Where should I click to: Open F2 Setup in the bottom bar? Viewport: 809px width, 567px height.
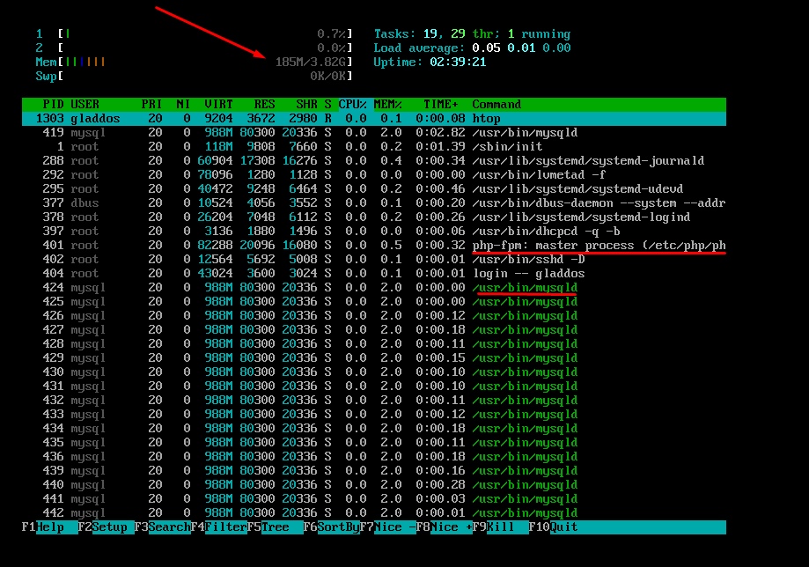tap(106, 527)
